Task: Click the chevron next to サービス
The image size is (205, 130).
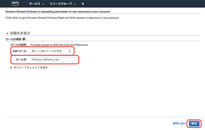Action: point(43,4)
